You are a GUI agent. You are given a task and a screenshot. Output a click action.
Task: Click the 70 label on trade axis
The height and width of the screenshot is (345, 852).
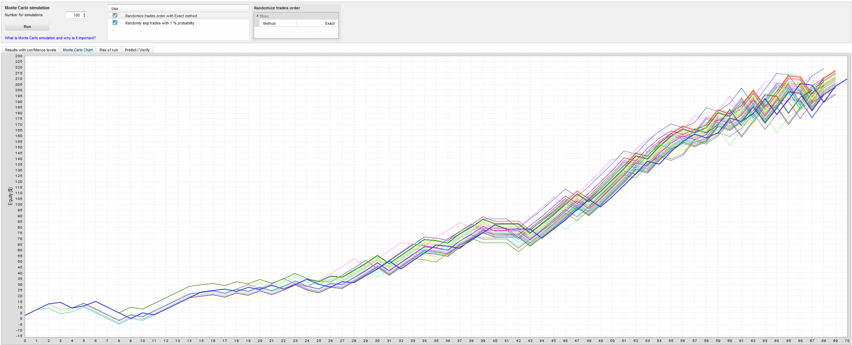847,341
